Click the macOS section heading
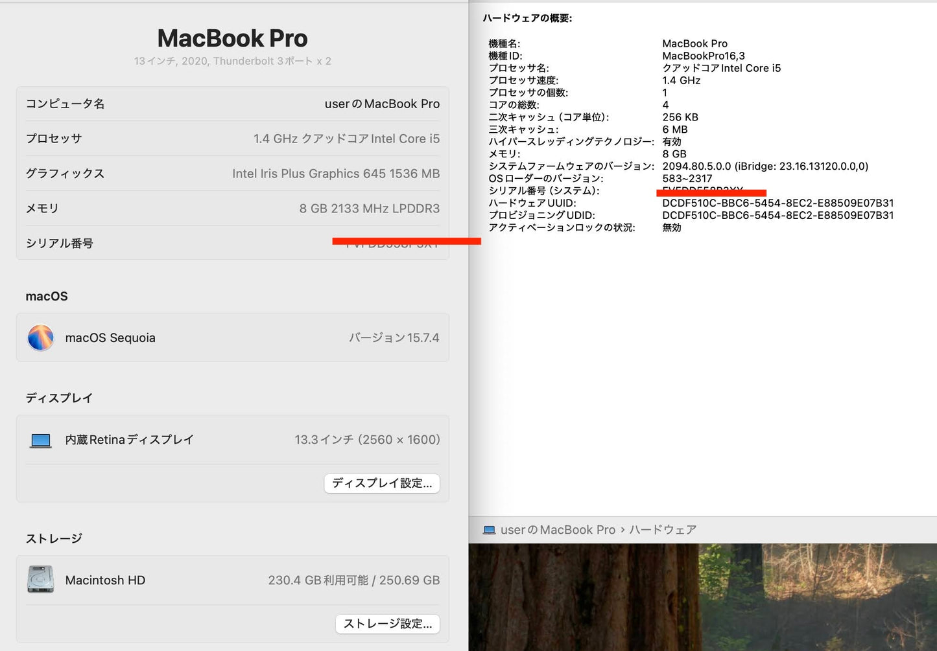This screenshot has width=937, height=651. tap(47, 296)
